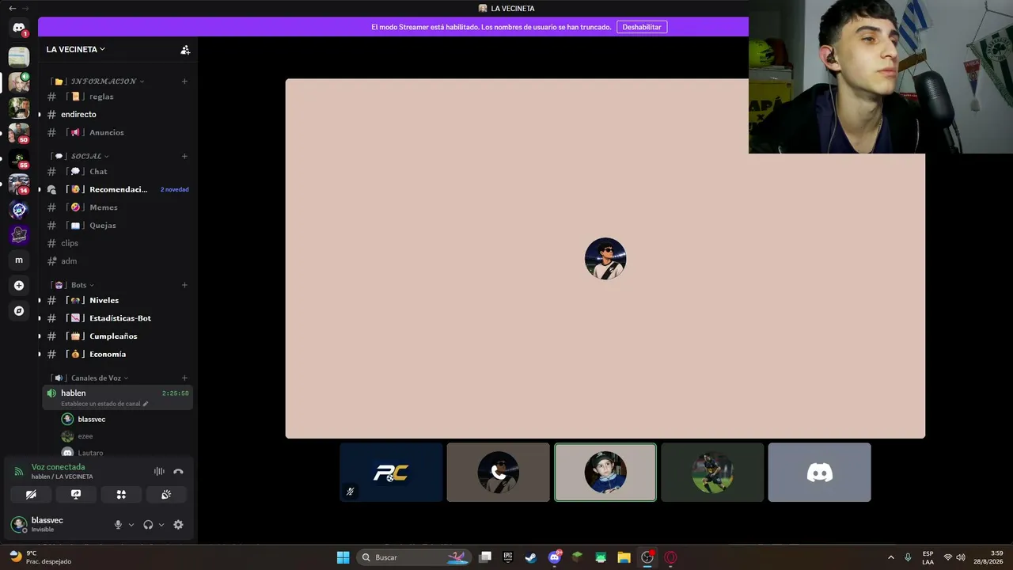Collapse the Bots category
1013x570 pixels.
click(x=74, y=285)
